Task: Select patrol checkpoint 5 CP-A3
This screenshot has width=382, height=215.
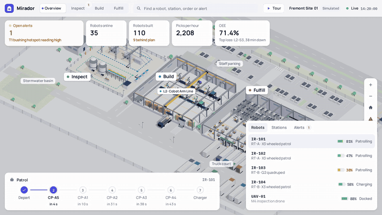Action: pyautogui.click(x=141, y=190)
